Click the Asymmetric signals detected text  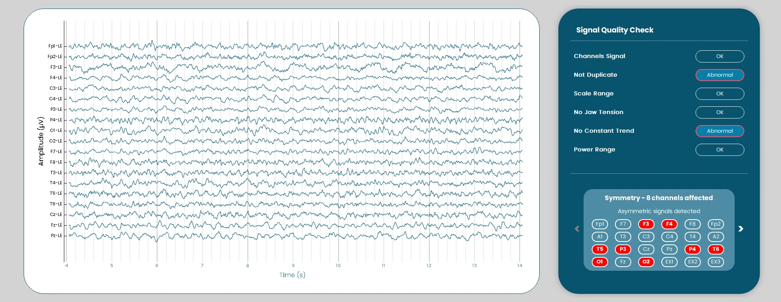(x=659, y=211)
